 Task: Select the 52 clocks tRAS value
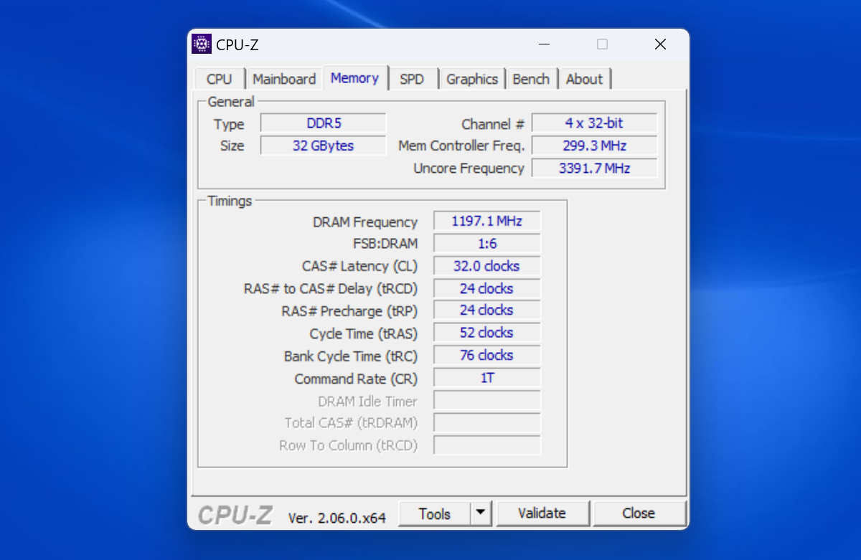point(487,333)
